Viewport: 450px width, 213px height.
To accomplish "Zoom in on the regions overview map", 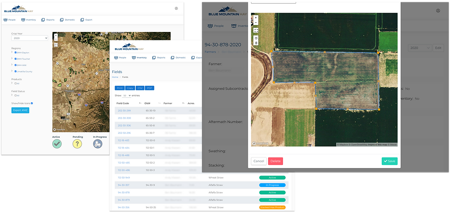I will tap(56, 36).
